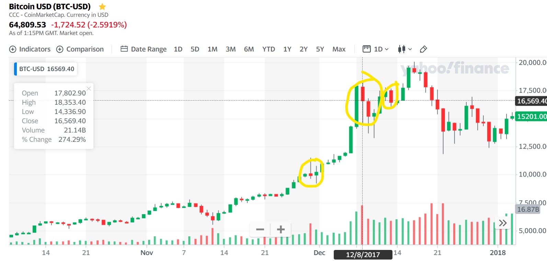Click the Indicators button label
Image resolution: width=547 pixels, height=264 pixels.
click(35, 49)
